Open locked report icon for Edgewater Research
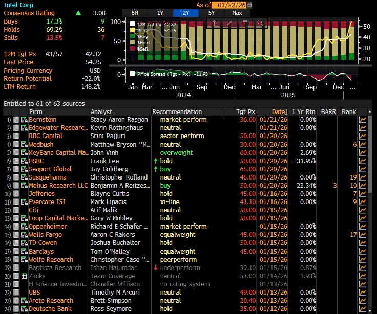Viewport: 377px width, 314px height. (24, 128)
